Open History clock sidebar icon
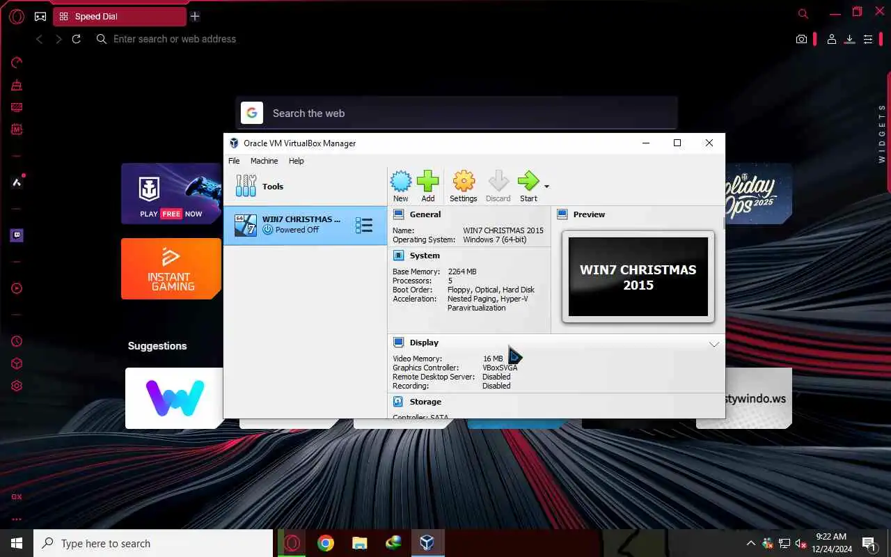 (x=17, y=341)
